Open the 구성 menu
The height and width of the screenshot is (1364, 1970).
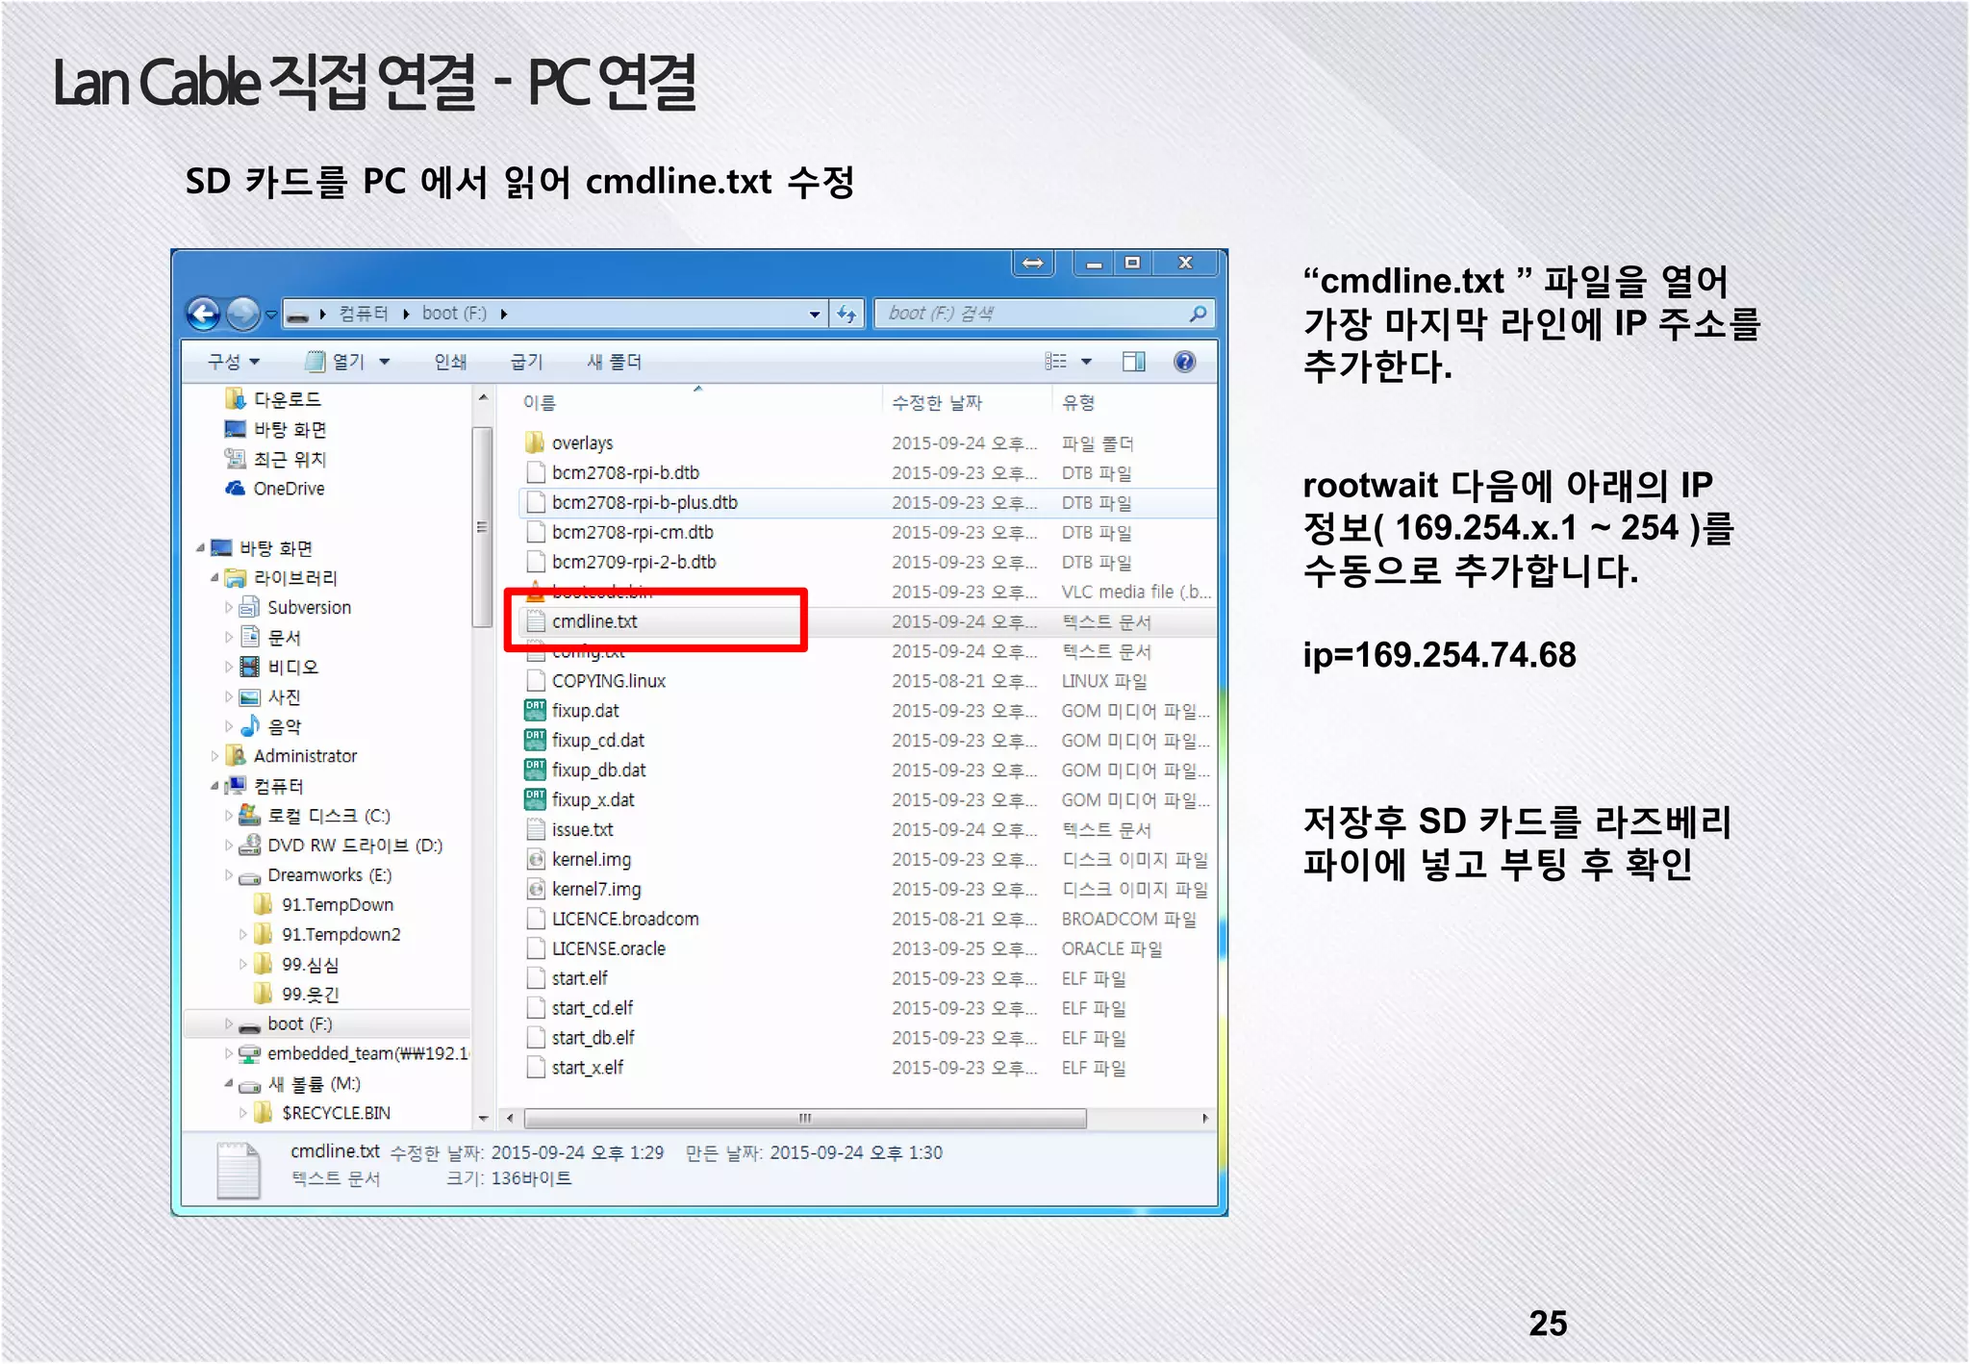coord(234,362)
